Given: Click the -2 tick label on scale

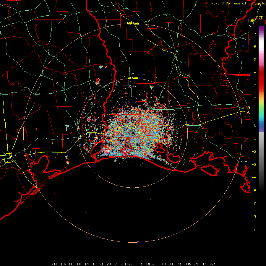Looking at the screenshot, I should (254, 152).
